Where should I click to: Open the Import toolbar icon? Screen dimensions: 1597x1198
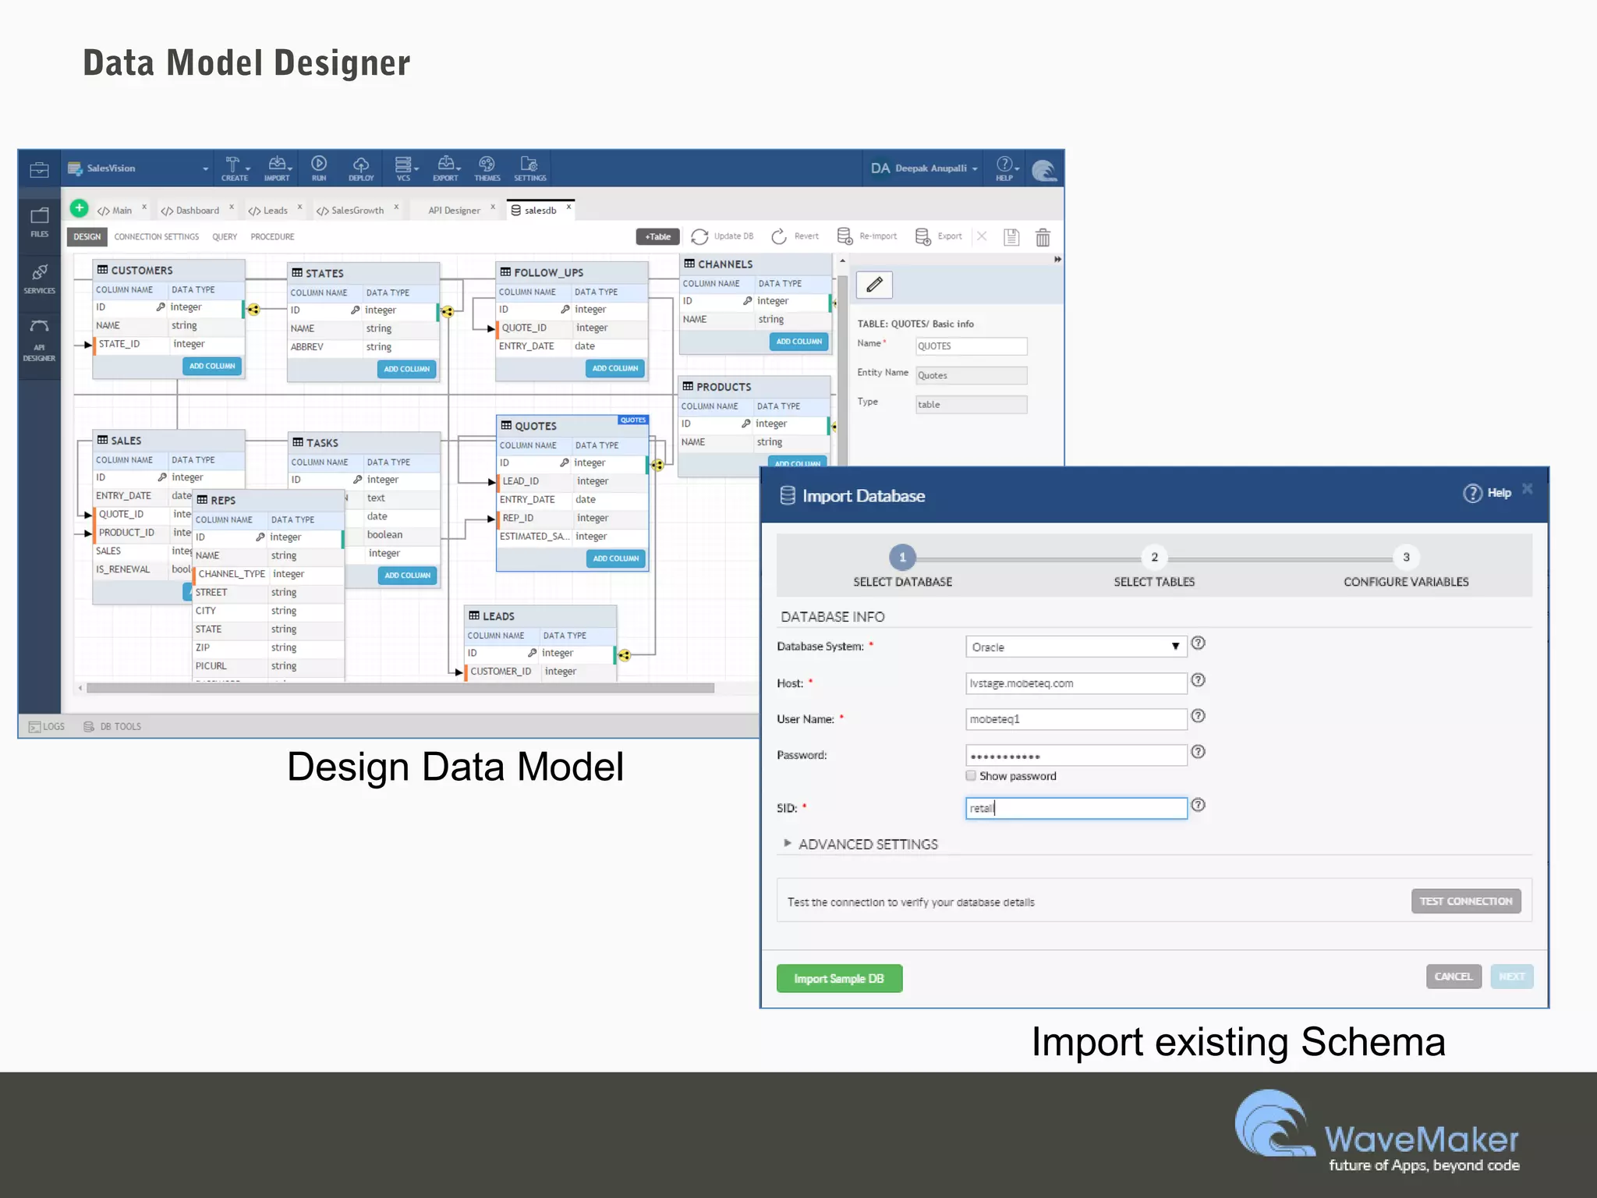click(277, 168)
